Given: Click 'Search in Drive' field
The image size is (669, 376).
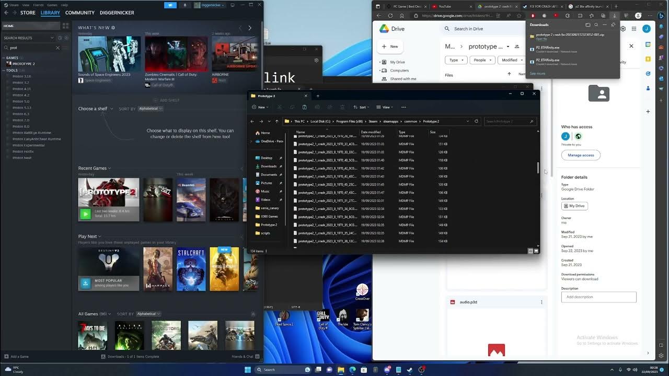Looking at the screenshot, I should (481, 29).
